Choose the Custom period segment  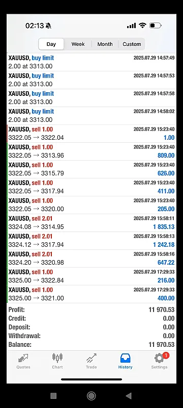pyautogui.click(x=132, y=44)
